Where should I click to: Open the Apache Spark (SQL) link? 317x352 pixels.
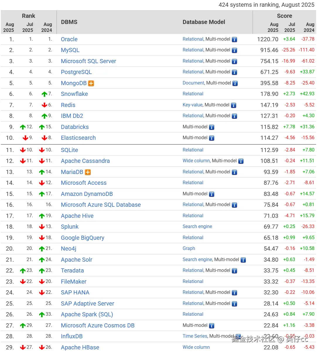pyautogui.click(x=87, y=314)
